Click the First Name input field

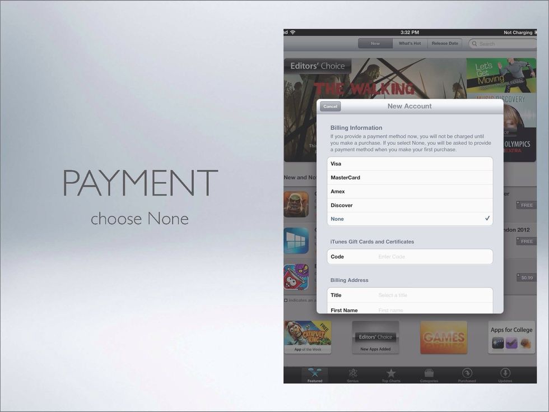[x=410, y=309]
